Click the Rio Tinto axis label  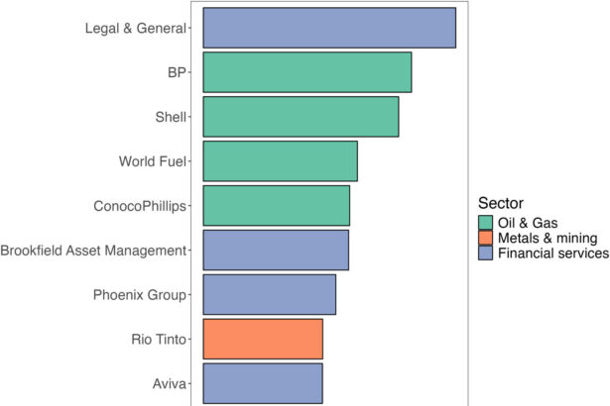(x=159, y=339)
